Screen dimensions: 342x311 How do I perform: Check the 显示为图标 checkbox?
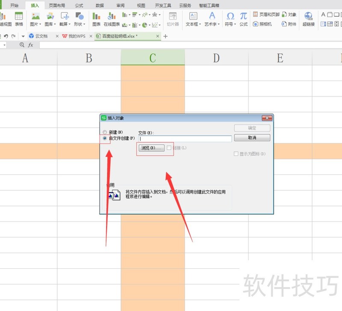[x=236, y=154]
